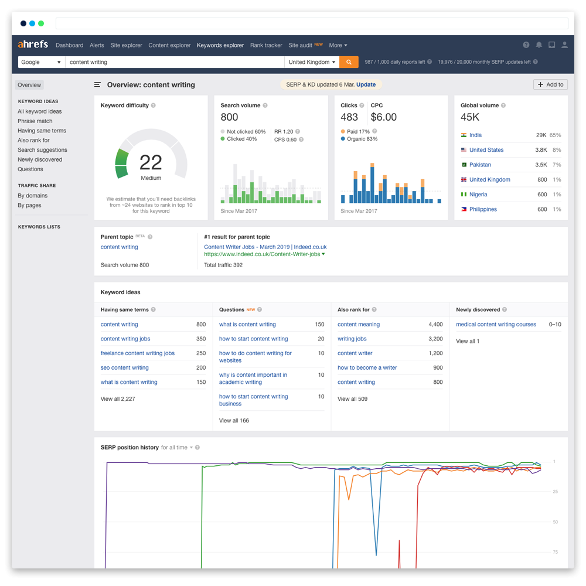Open Site explorer from top navigation
The image size is (586, 586).
126,45
